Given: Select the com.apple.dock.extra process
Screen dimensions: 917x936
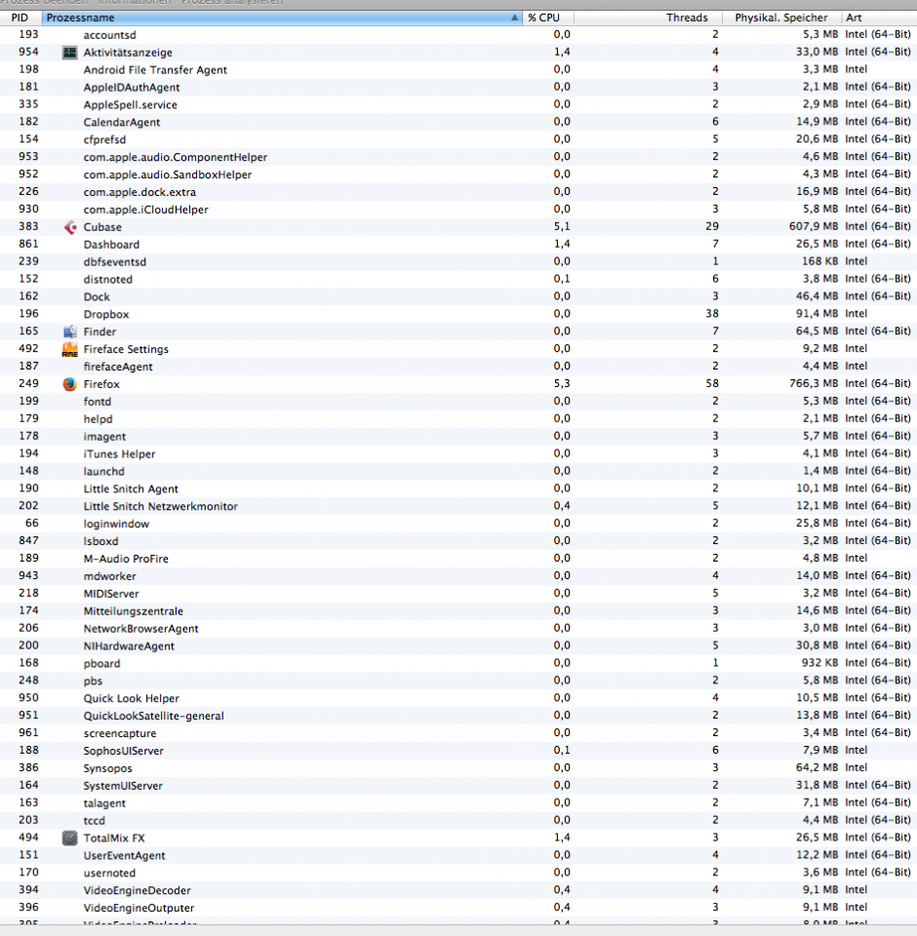Looking at the screenshot, I should coord(140,192).
